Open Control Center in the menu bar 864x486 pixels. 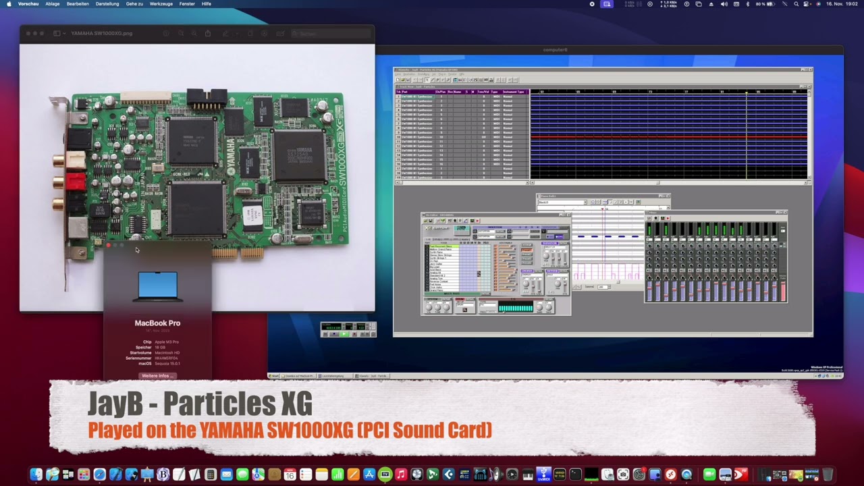pos(806,4)
